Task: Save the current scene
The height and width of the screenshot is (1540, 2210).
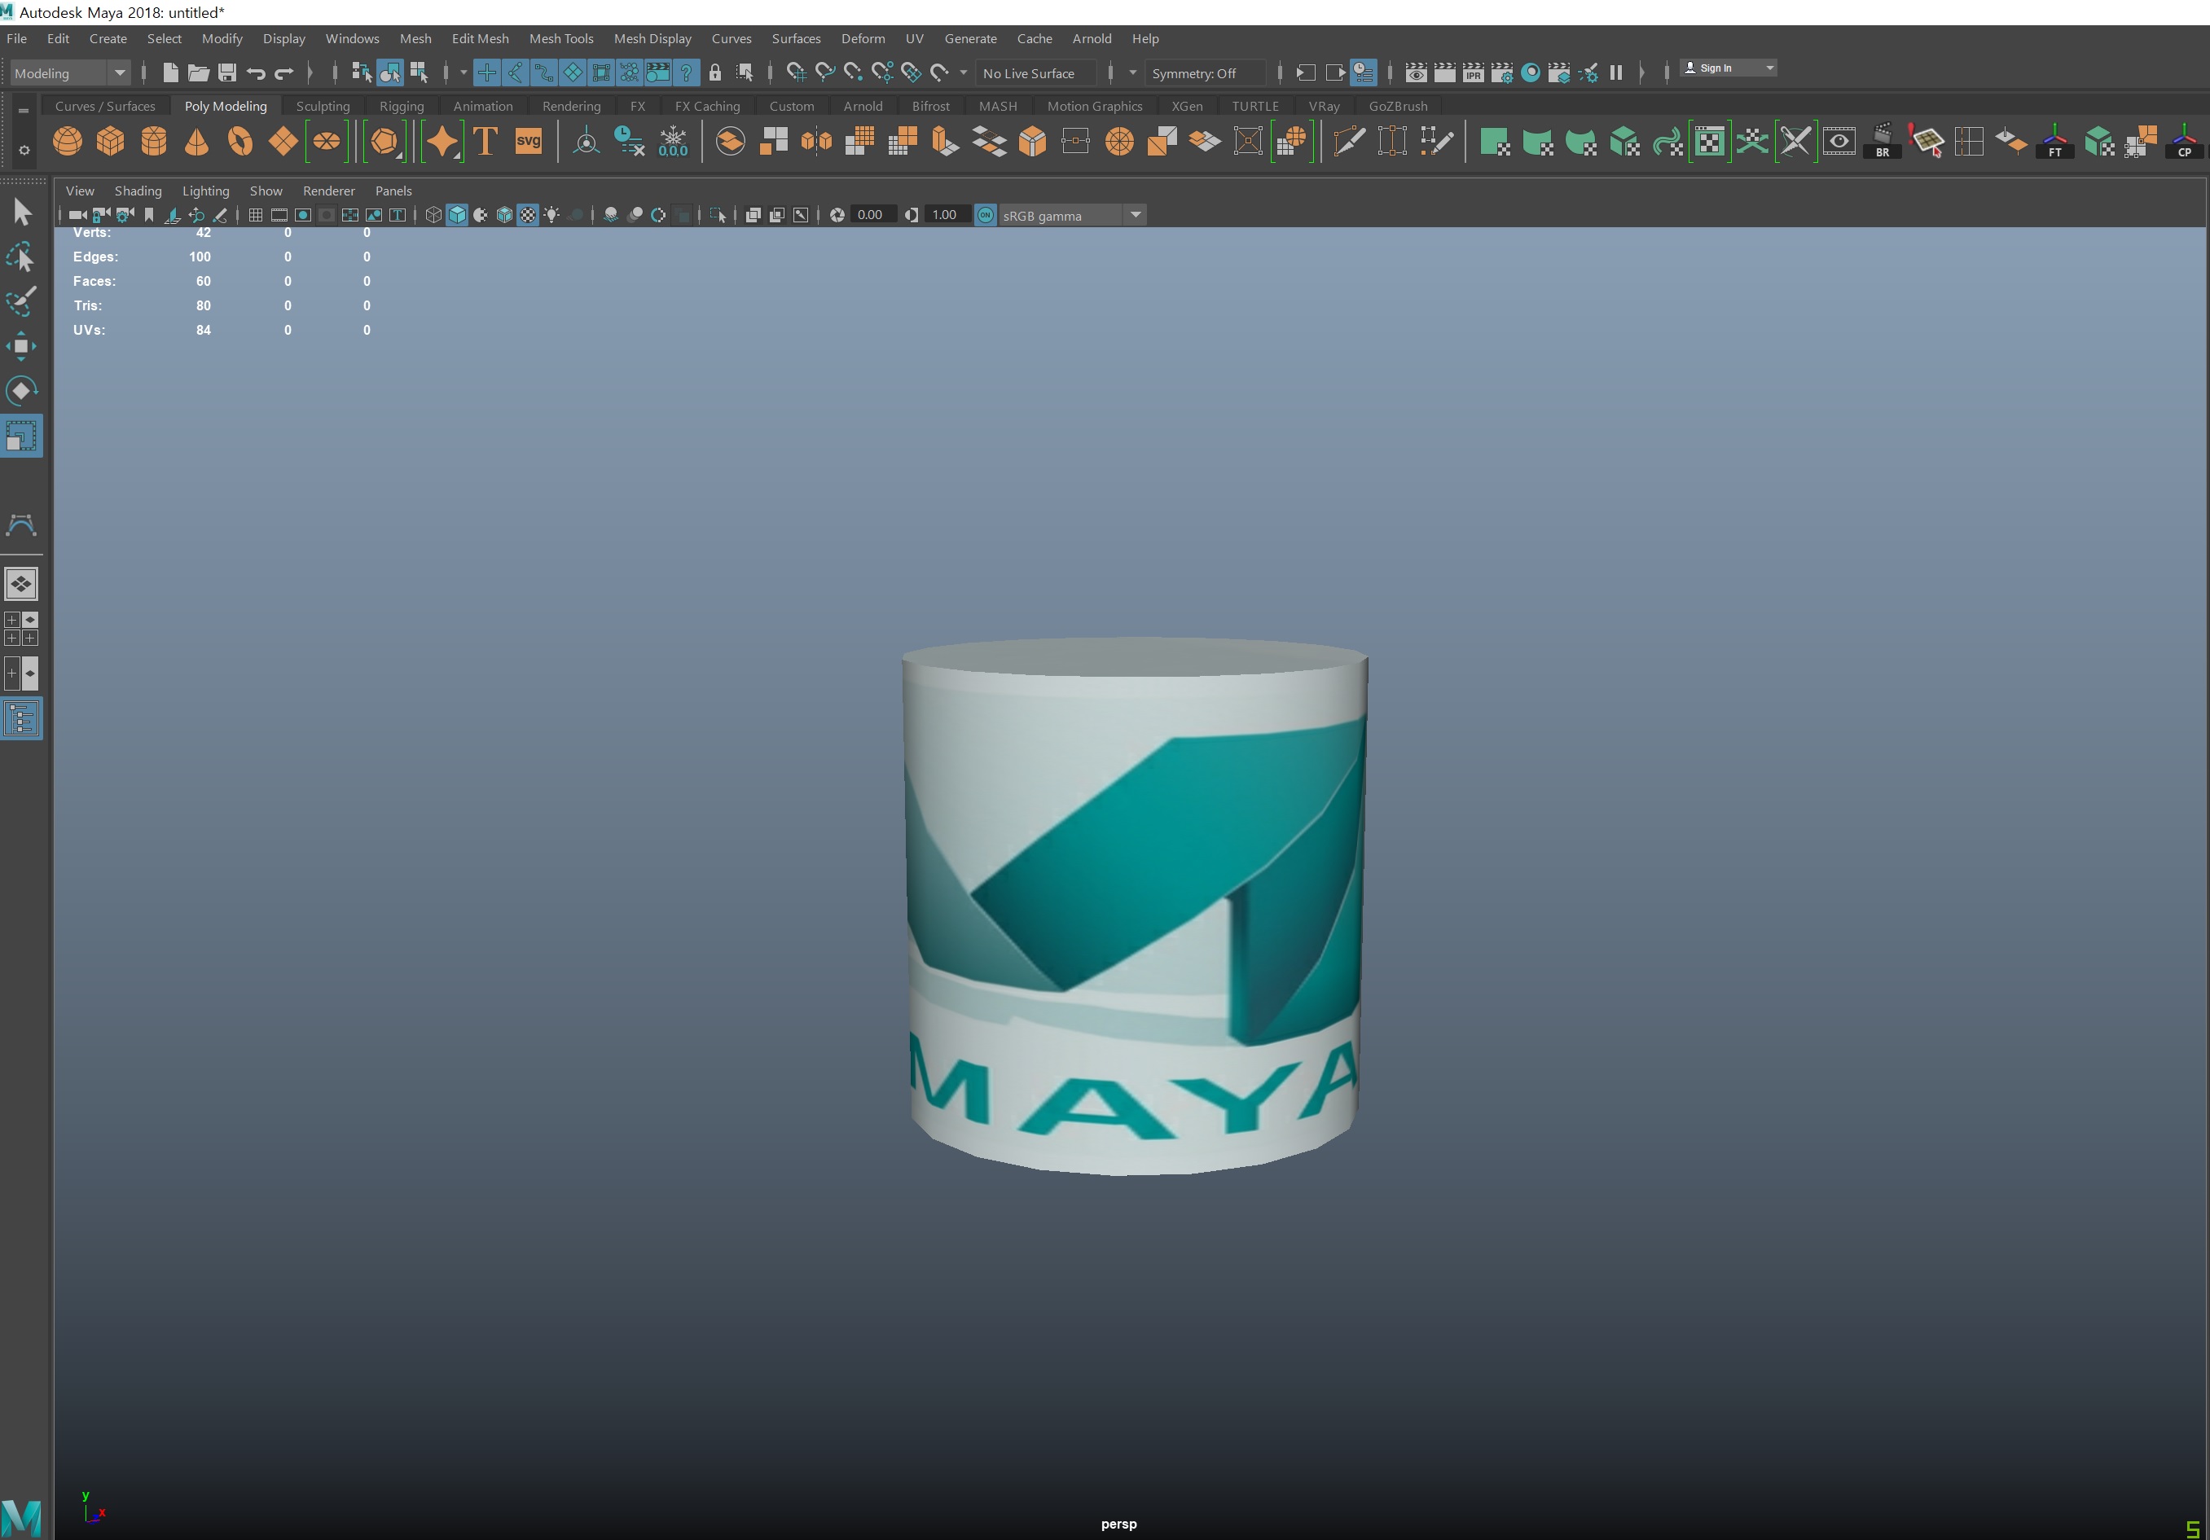Action: pyautogui.click(x=227, y=72)
